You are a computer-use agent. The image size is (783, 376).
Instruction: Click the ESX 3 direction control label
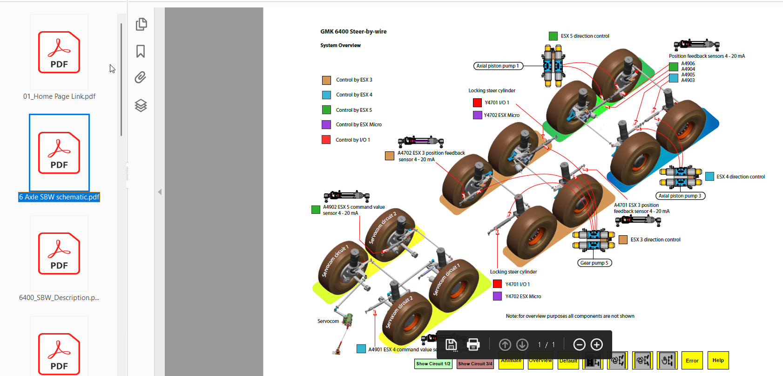point(655,239)
